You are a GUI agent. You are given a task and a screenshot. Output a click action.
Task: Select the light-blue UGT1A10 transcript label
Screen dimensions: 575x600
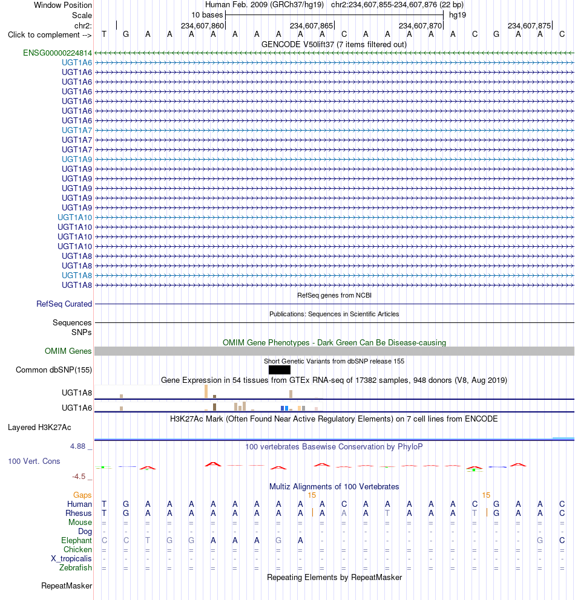74,217
